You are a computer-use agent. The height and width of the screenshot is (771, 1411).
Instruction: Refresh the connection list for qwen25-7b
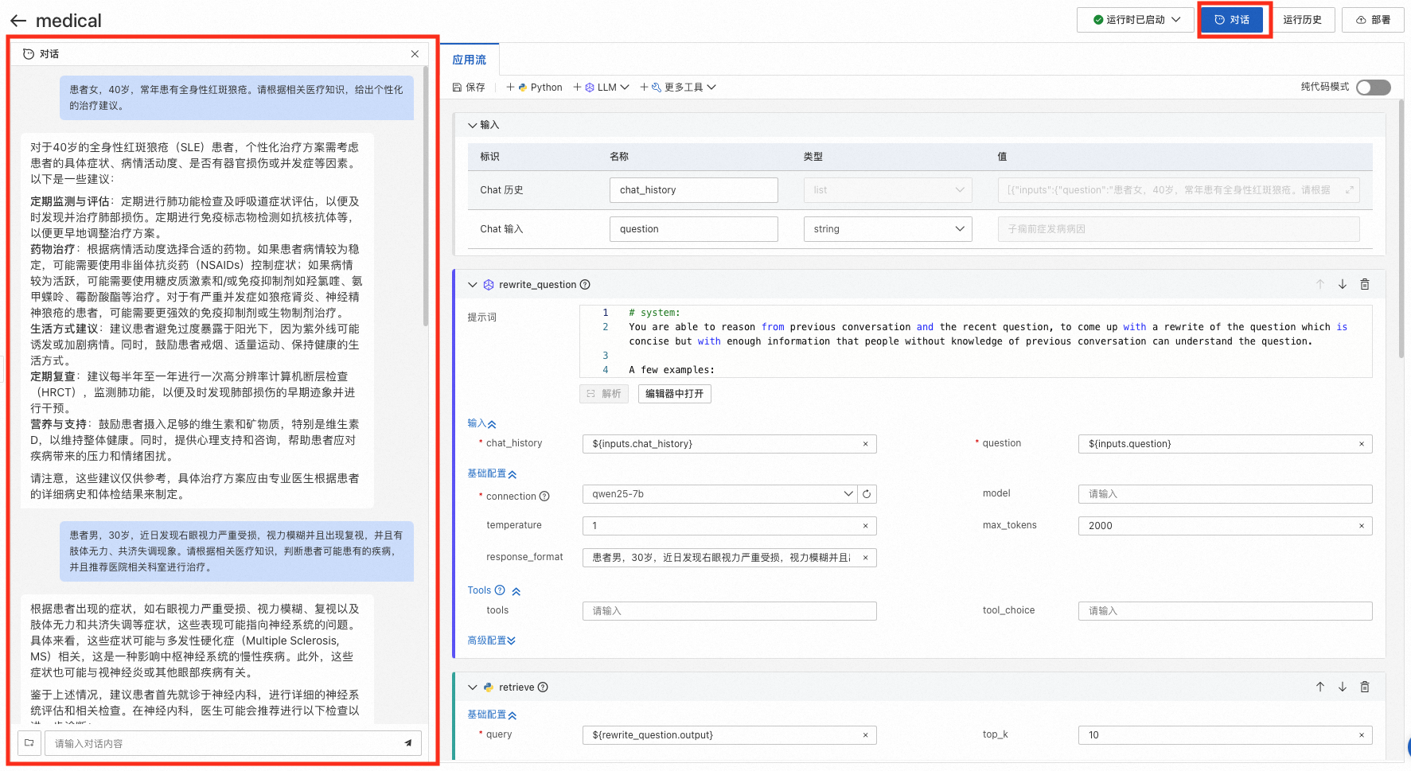click(x=867, y=494)
